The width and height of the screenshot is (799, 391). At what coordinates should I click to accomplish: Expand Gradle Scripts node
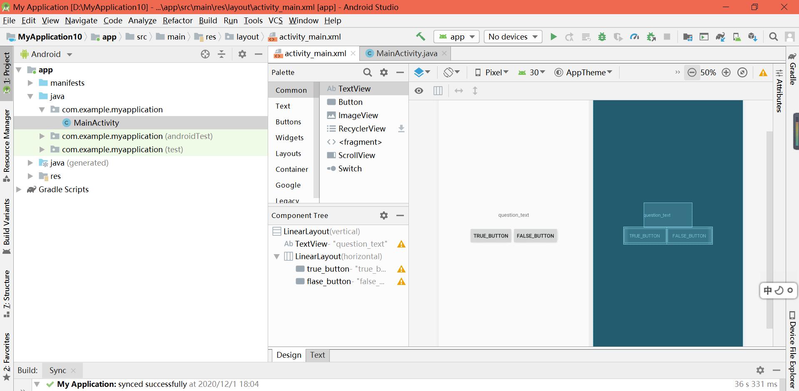coord(19,189)
